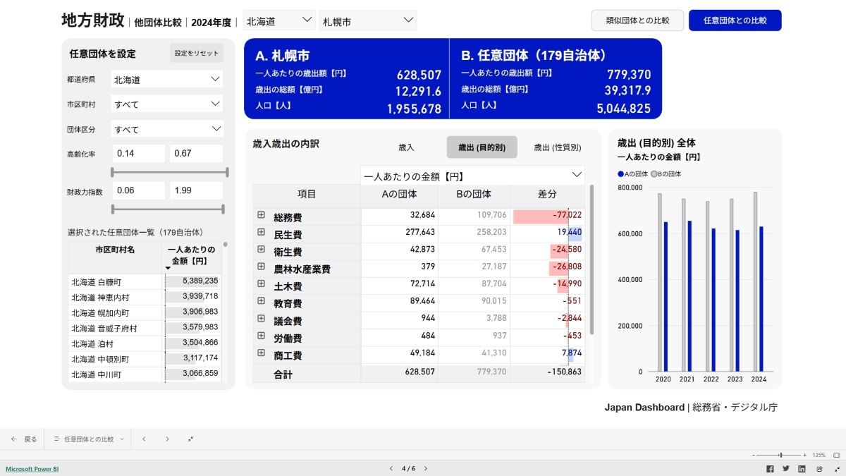The image size is (846, 476).
Task: Click the 類似団体との比較 button
Action: click(x=637, y=20)
